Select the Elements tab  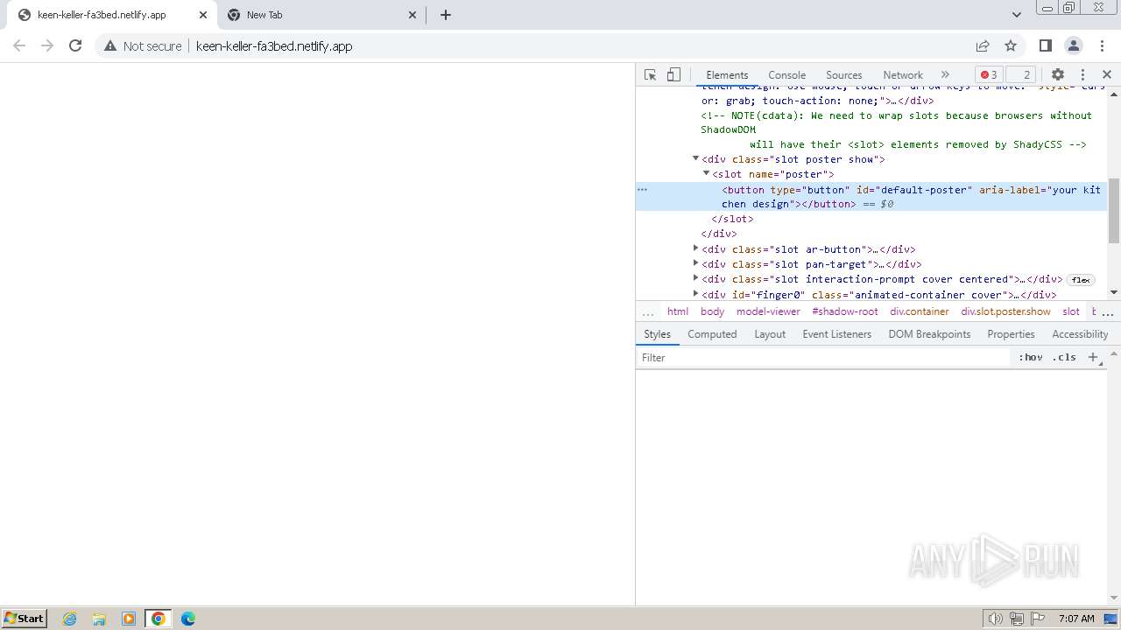[x=727, y=75]
